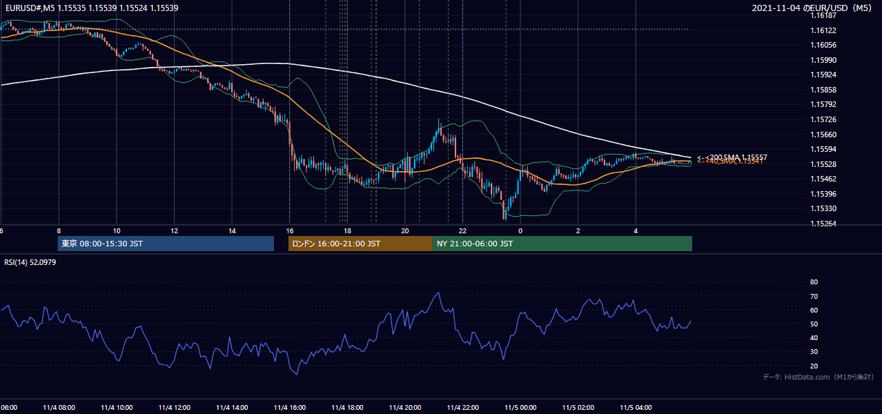Viewport: 882px width, 414px height.
Task: Click hour label 22 under price chart
Action: [463, 230]
